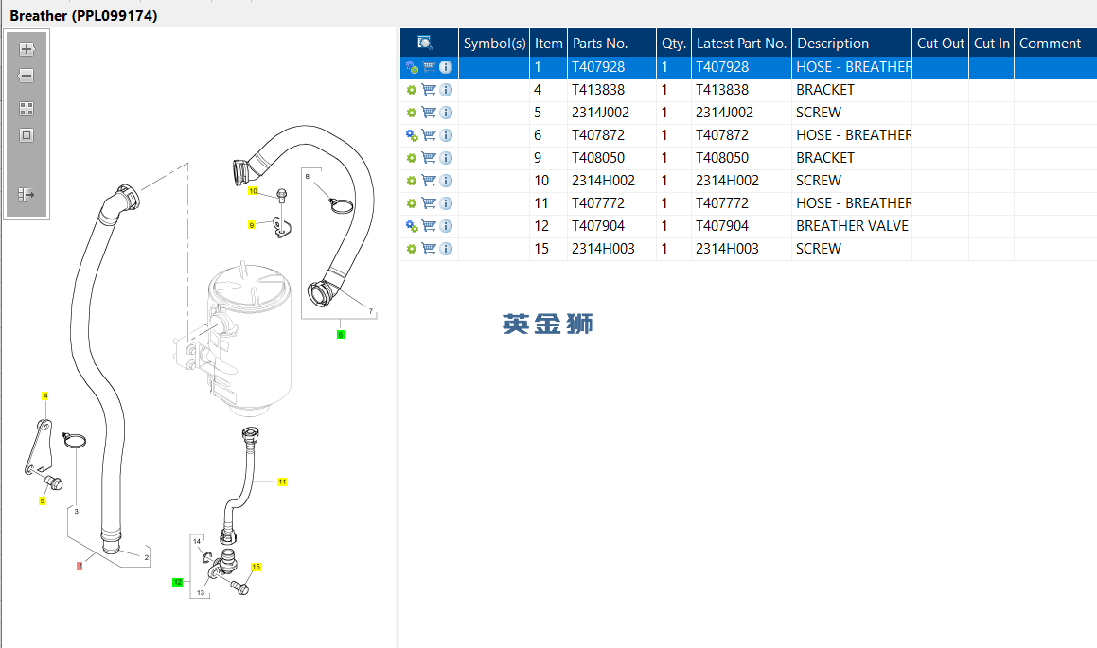This screenshot has height=648, width=1097.
Task: Add screw 2314H002 to cart
Action: (x=429, y=181)
